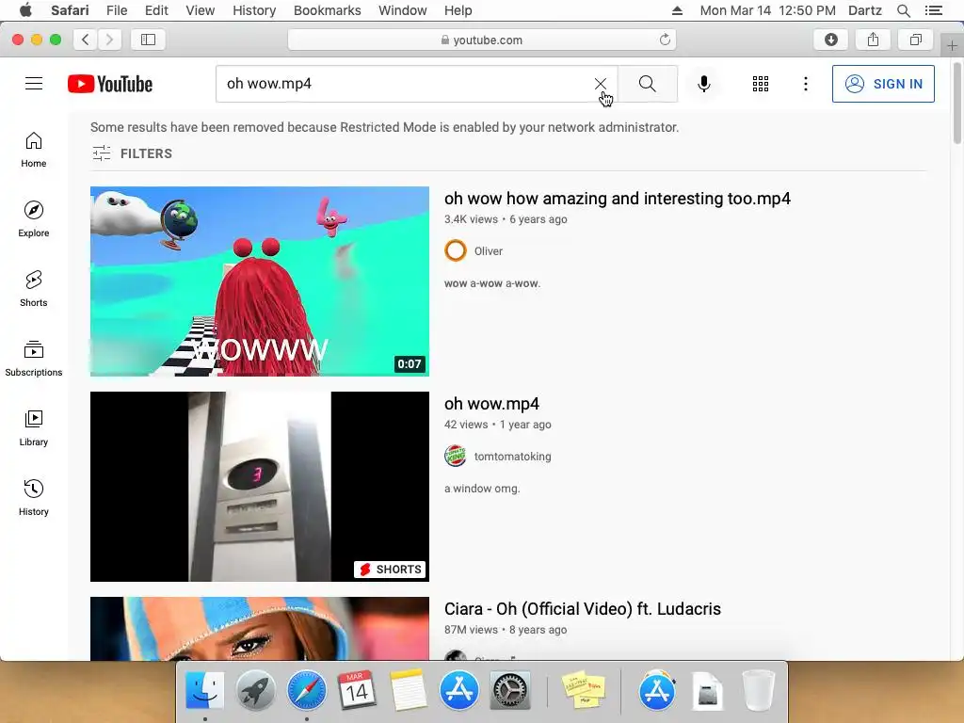The height and width of the screenshot is (723, 964).
Task: Open the elevator Shorts video thumbnail
Action: (260, 487)
